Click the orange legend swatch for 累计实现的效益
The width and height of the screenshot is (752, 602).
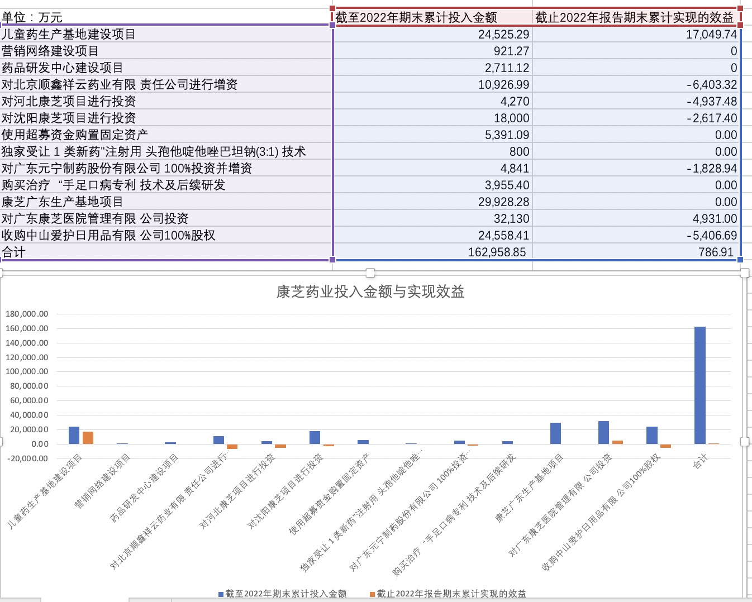(x=372, y=594)
